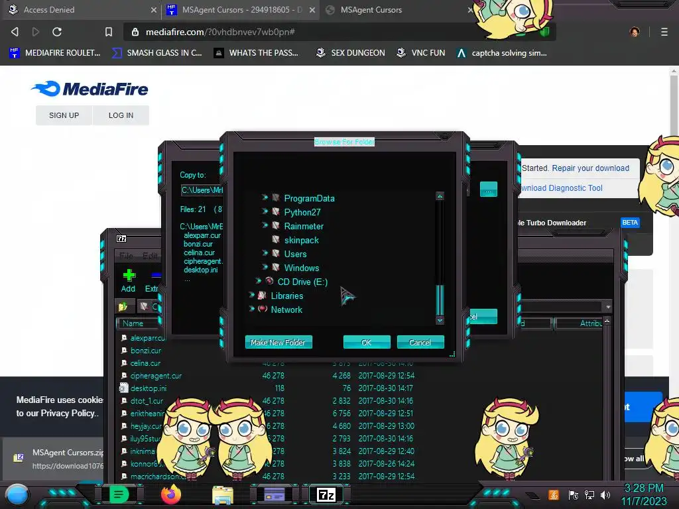Select cipheragent.cur in 7-Zip list
The height and width of the screenshot is (509, 679).
click(156, 376)
